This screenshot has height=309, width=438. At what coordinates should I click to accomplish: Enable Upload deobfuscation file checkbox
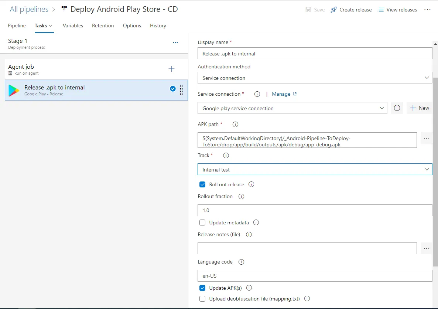[202, 299]
